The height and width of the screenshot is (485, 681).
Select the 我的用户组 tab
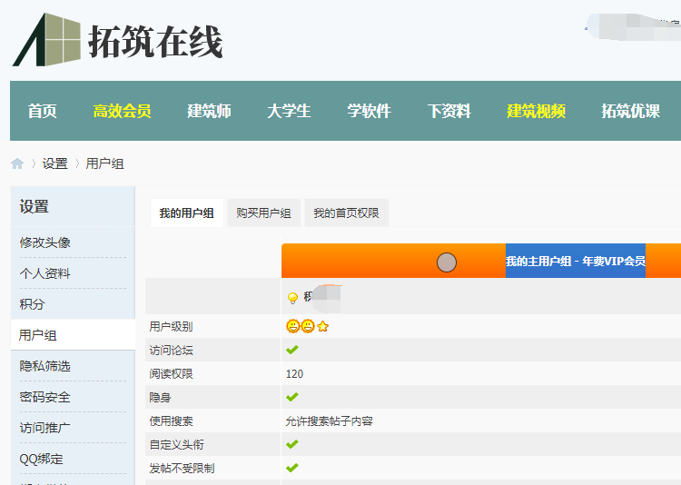tap(187, 213)
